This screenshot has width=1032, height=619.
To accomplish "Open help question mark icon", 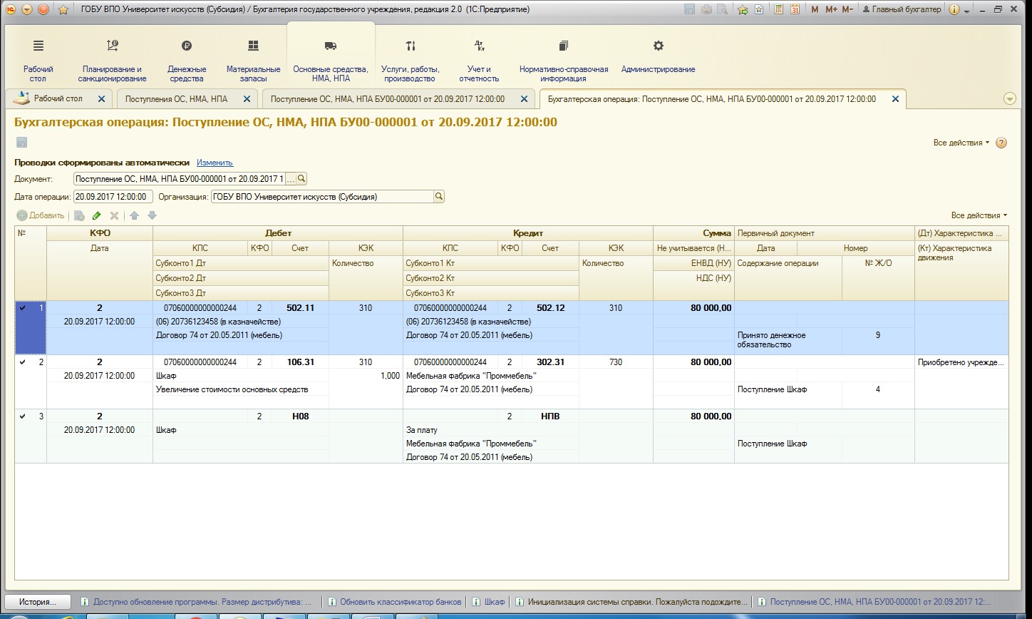I will coord(1001,143).
